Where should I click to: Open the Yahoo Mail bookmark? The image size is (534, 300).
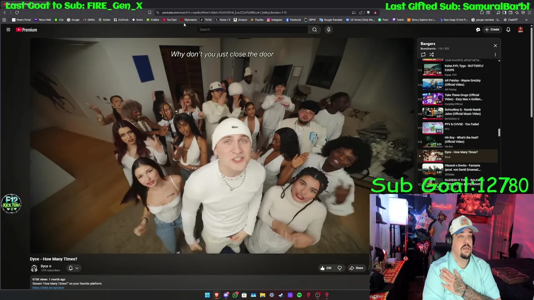pos(43,20)
